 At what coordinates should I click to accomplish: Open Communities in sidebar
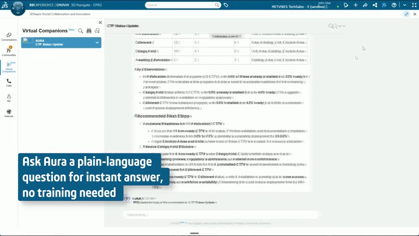click(9, 51)
